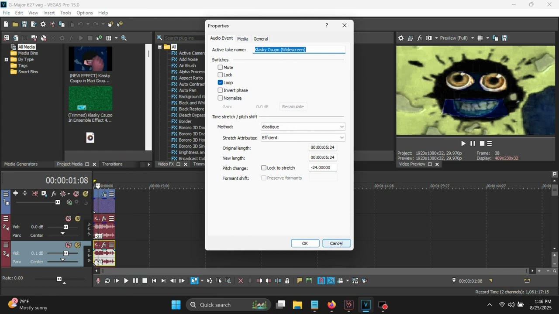The height and width of the screenshot is (314, 559).
Task: Open File Explorer from the taskbar
Action: click(x=297, y=305)
